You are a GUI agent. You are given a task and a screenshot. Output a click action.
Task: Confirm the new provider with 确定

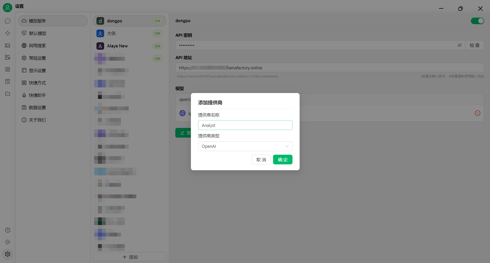click(x=283, y=160)
